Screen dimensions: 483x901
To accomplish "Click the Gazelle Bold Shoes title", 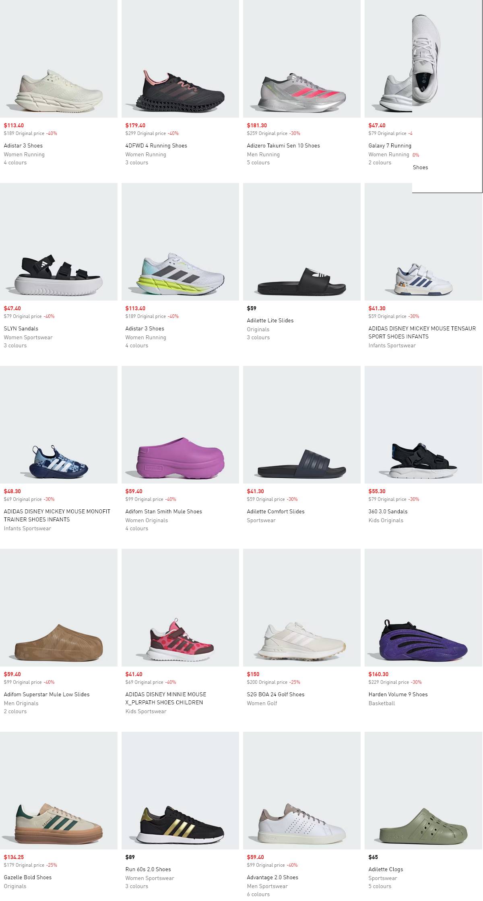I will click(x=28, y=877).
